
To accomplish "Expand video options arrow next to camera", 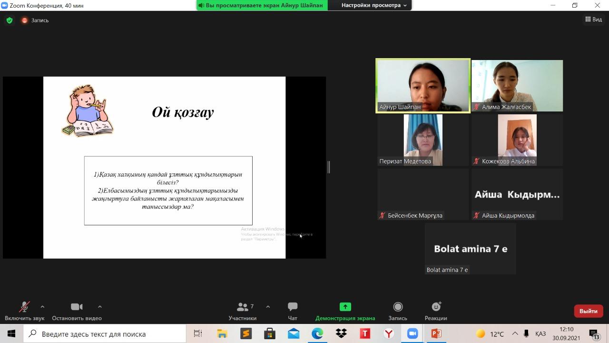I will [x=99, y=307].
